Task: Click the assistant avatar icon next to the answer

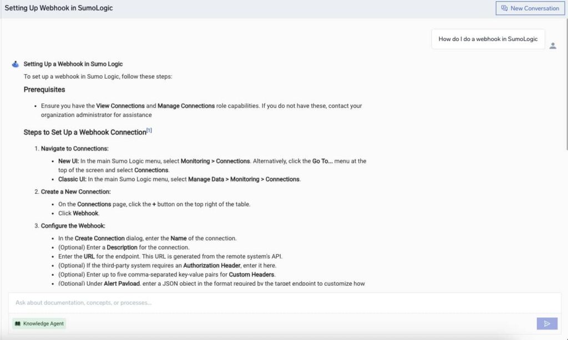Action: [15, 63]
